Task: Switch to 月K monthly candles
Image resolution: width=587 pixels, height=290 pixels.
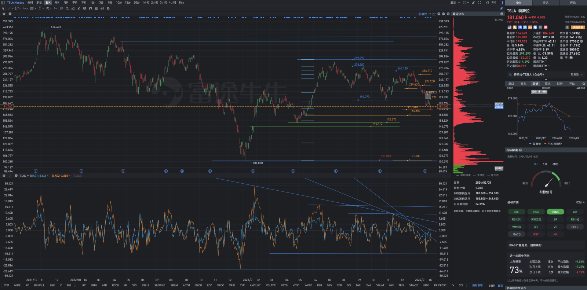Action: pos(66,3)
